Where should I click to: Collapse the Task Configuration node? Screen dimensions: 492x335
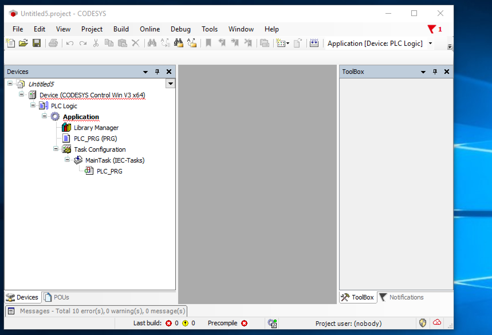click(x=56, y=149)
